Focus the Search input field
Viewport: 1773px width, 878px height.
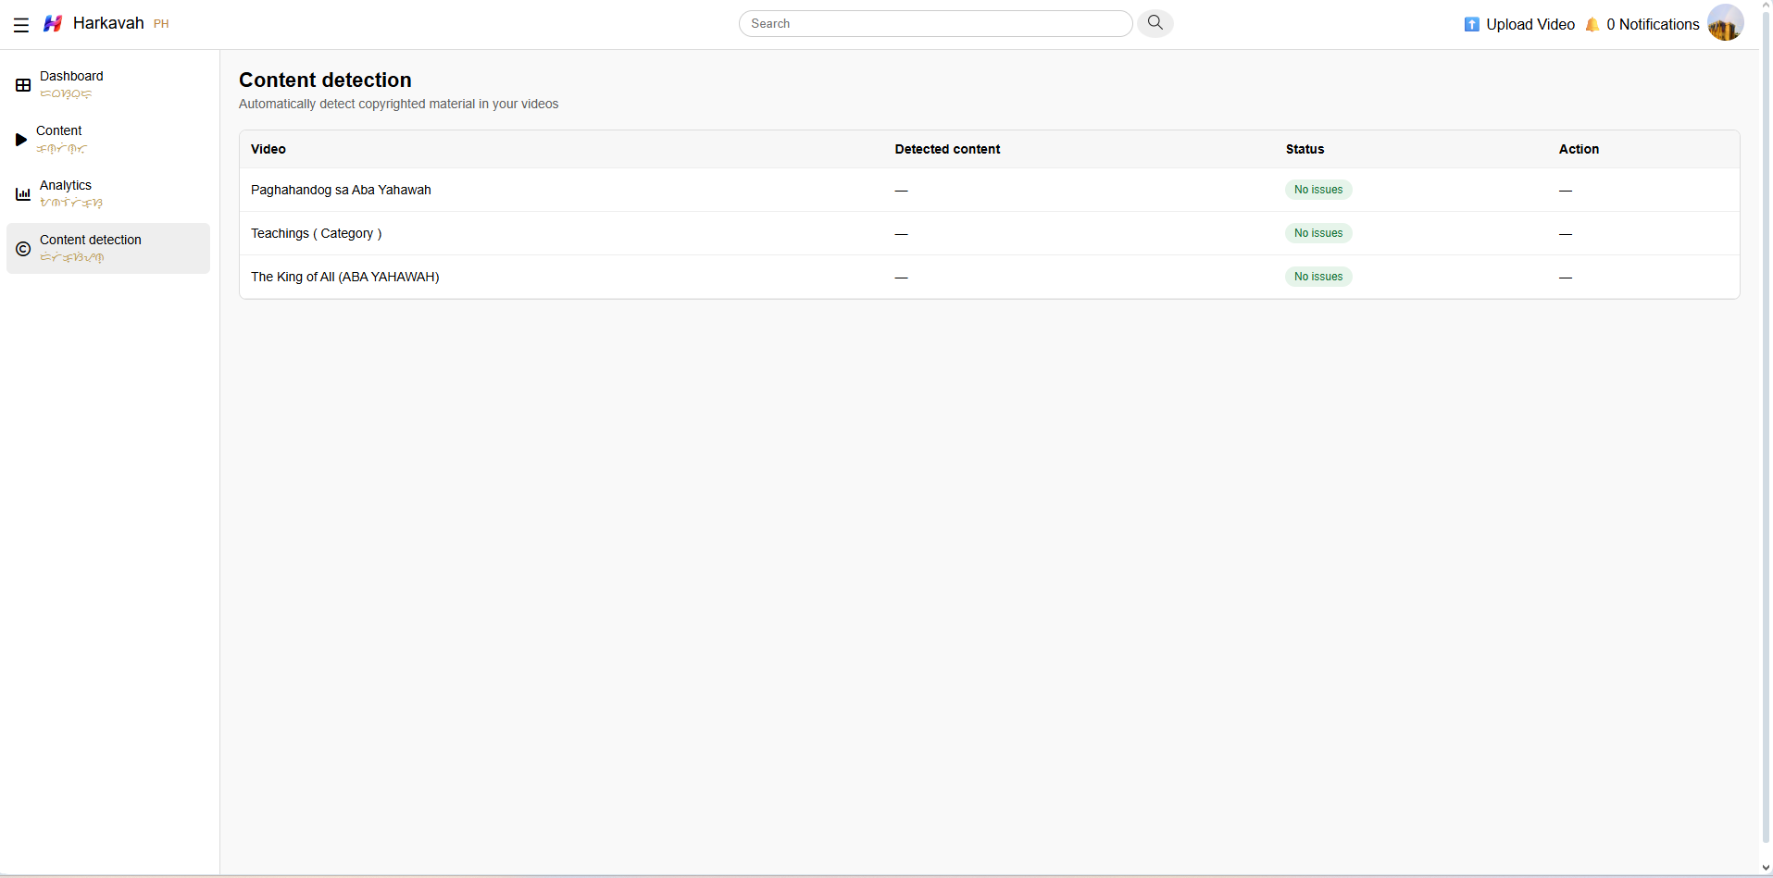pos(935,24)
